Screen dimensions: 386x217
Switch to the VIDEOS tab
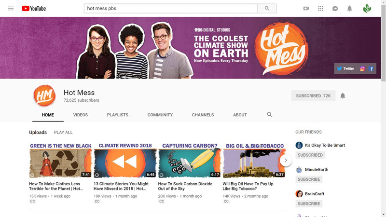[x=81, y=115]
